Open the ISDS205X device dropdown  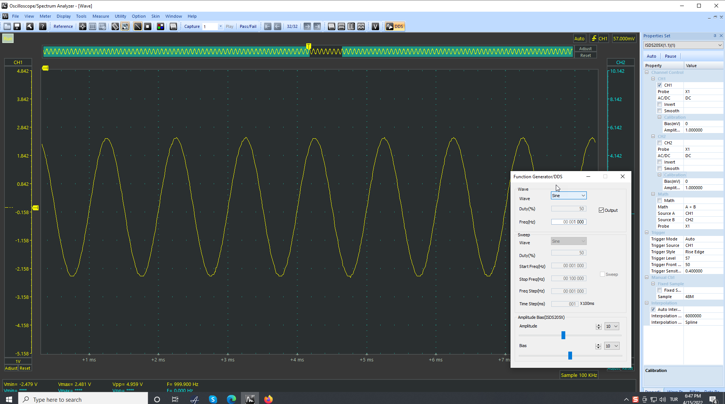683,45
